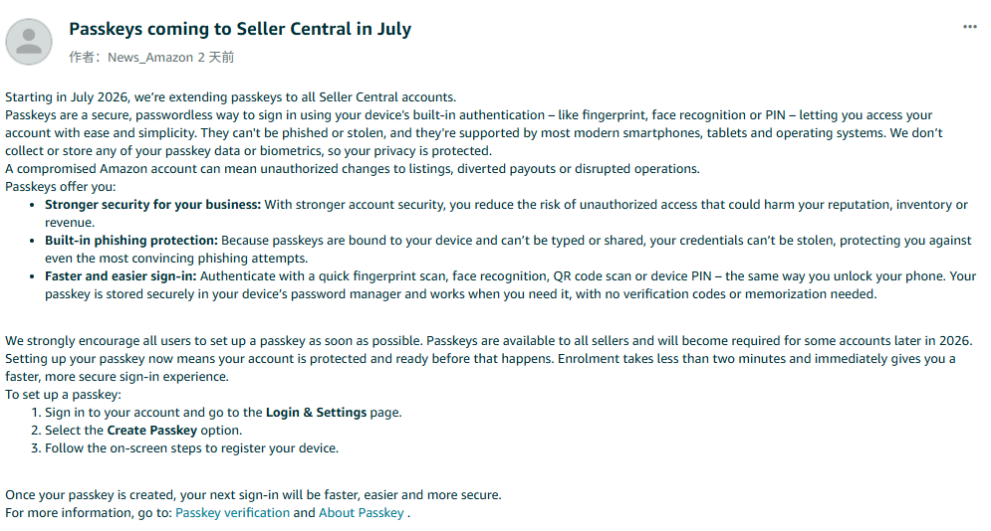Open the post title about Passkeys in July
The height and width of the screenshot is (531, 991).
(x=240, y=29)
